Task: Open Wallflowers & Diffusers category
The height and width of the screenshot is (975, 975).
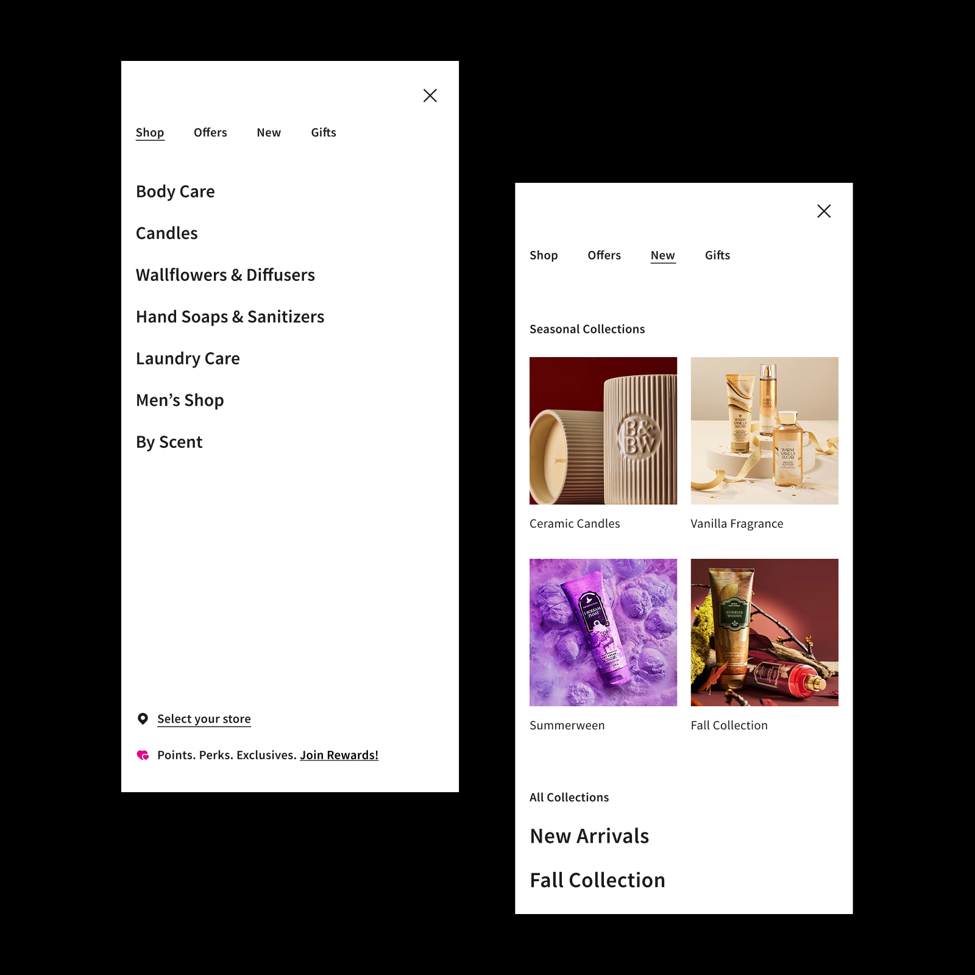Action: click(x=225, y=275)
